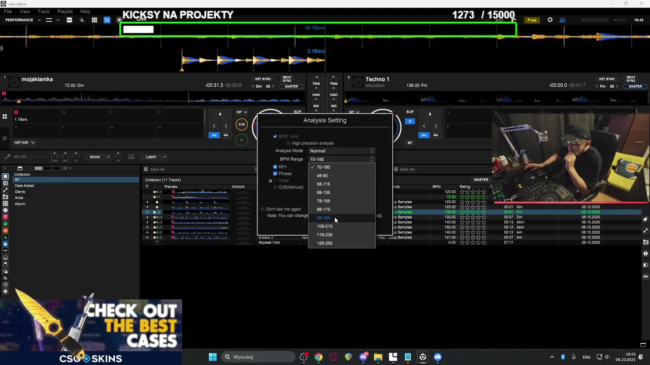Toggle the Phrase analysis checkbox

(275, 173)
